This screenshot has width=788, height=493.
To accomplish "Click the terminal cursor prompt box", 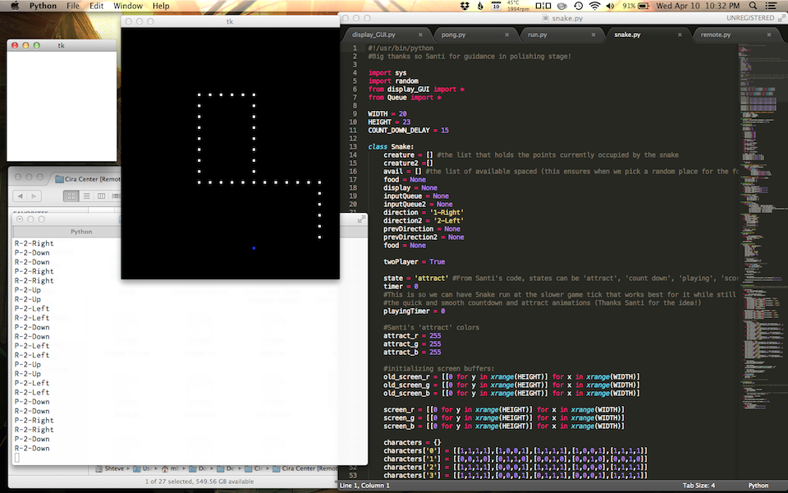I will [x=17, y=458].
